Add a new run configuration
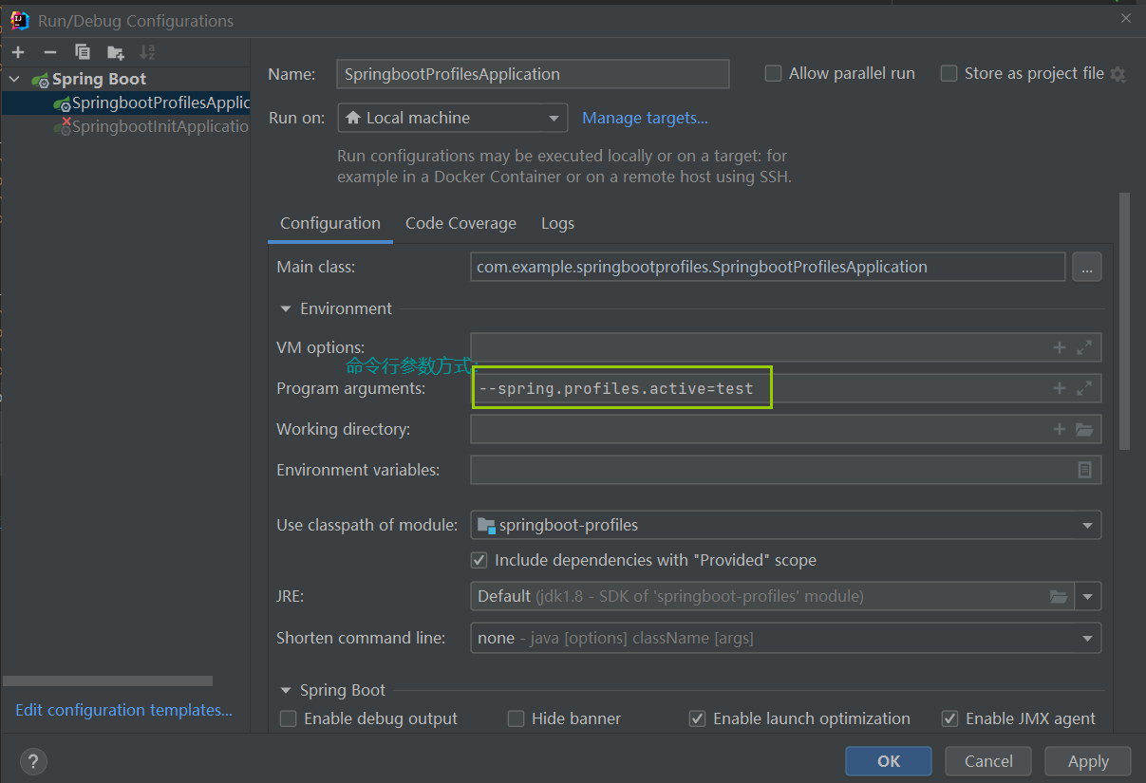 (x=18, y=52)
